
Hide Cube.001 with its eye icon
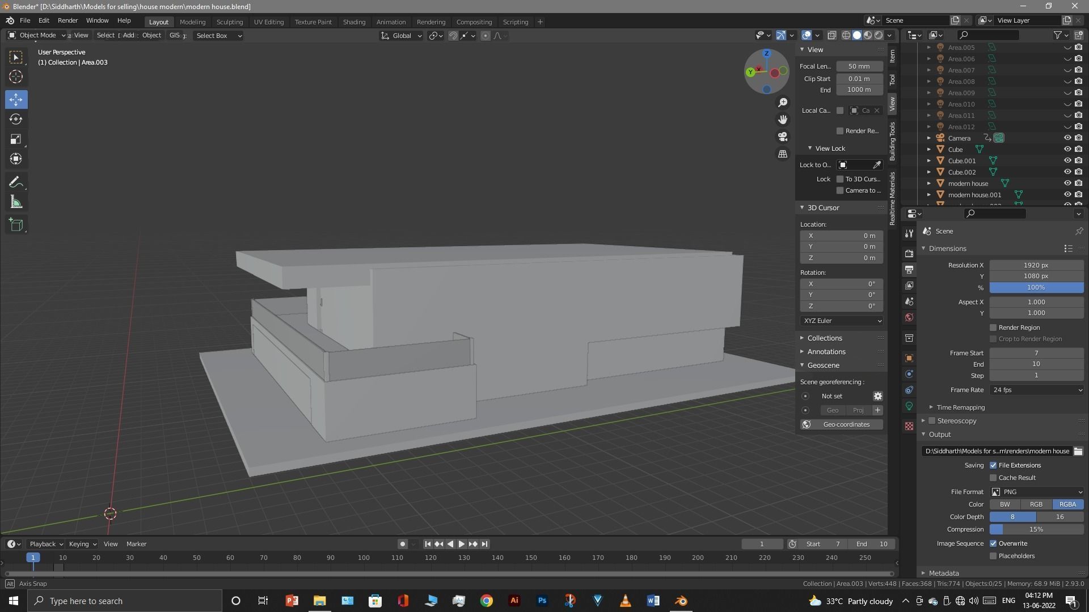(1067, 161)
